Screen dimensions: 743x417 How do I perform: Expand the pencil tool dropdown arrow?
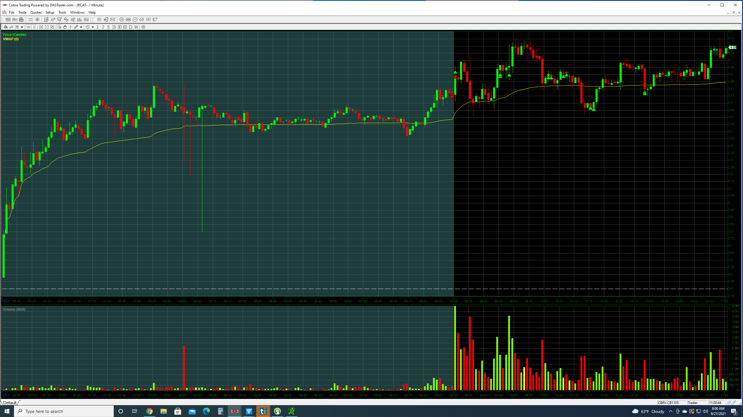tap(81, 27)
